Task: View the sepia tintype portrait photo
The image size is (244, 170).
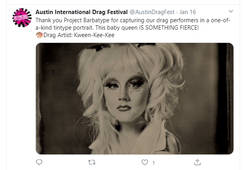Action: pos(135,98)
